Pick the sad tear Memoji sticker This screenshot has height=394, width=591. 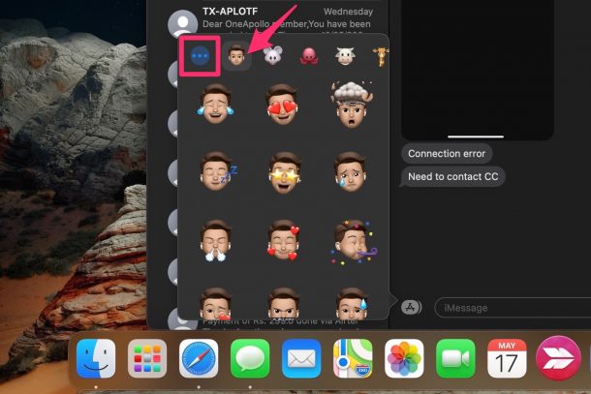click(350, 171)
